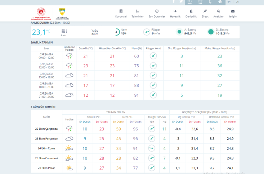Open the Tahminler forecasts menu
The image size is (264, 174).
[138, 13]
